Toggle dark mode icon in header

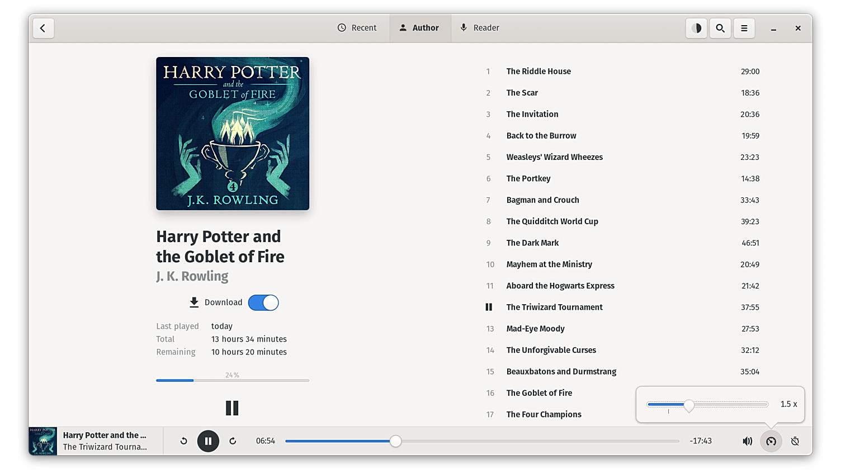click(x=697, y=28)
